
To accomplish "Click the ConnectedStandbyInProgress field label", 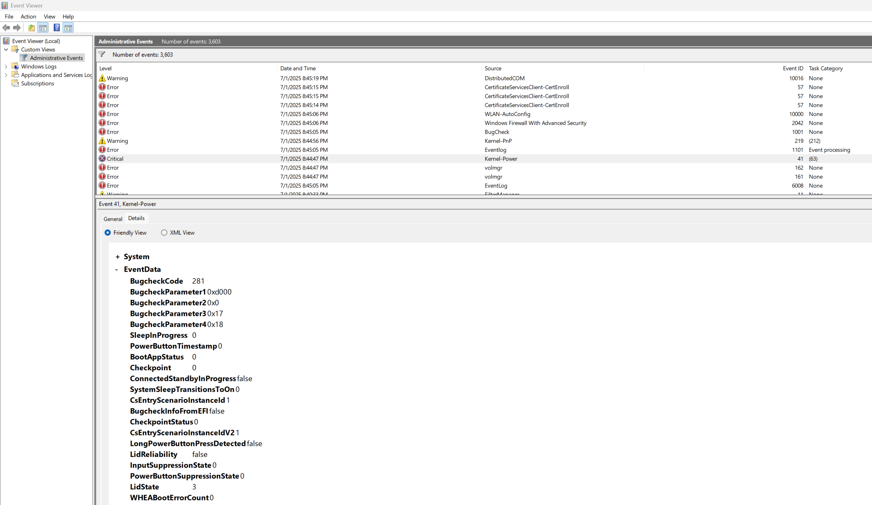I will coord(183,379).
